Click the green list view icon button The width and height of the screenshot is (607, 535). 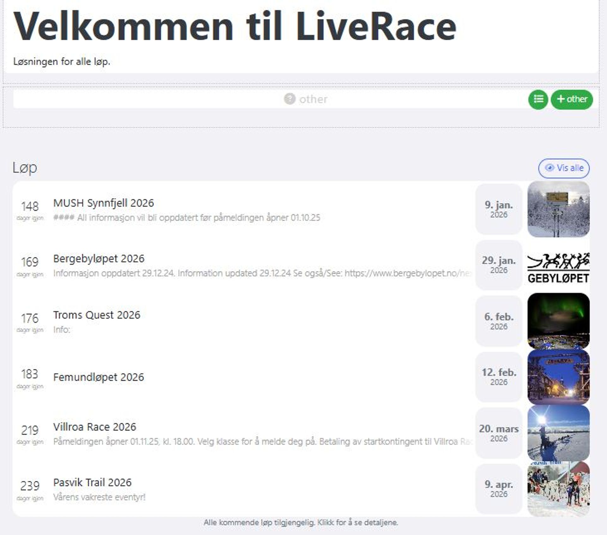[x=538, y=99]
